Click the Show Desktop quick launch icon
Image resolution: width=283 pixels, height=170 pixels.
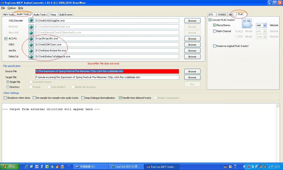42,167
